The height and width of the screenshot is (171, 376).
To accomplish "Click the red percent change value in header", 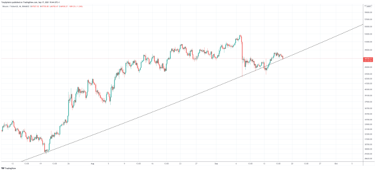I will coord(79,6).
